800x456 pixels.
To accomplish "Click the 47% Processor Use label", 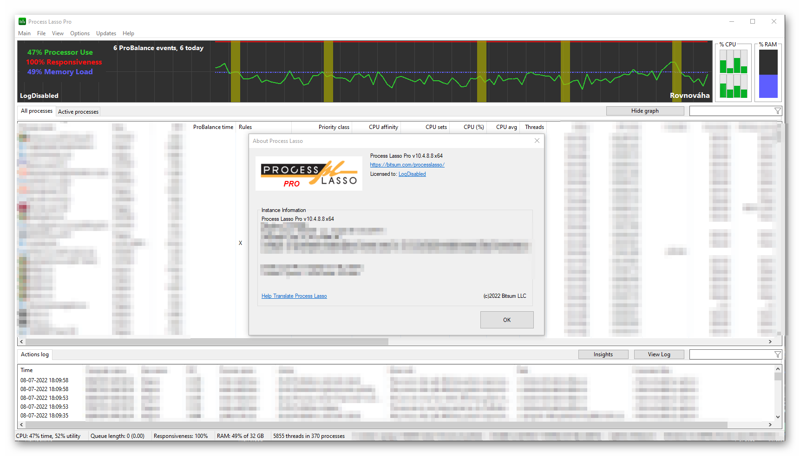I will click(x=60, y=52).
